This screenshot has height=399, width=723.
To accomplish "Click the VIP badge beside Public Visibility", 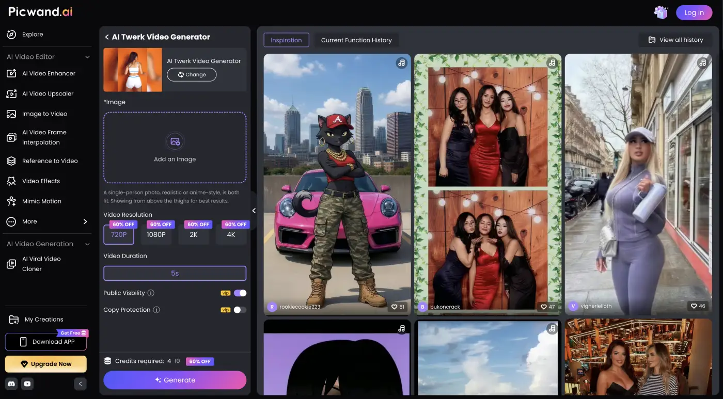I will [x=226, y=293].
